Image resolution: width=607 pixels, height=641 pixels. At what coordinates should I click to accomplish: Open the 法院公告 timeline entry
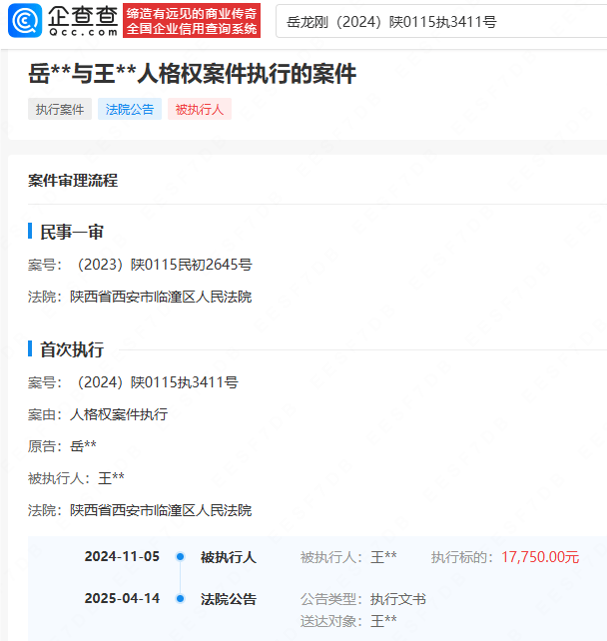[228, 599]
